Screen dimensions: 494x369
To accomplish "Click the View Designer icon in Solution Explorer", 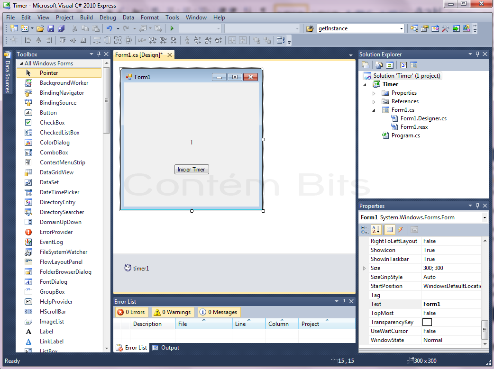I will coord(414,65).
